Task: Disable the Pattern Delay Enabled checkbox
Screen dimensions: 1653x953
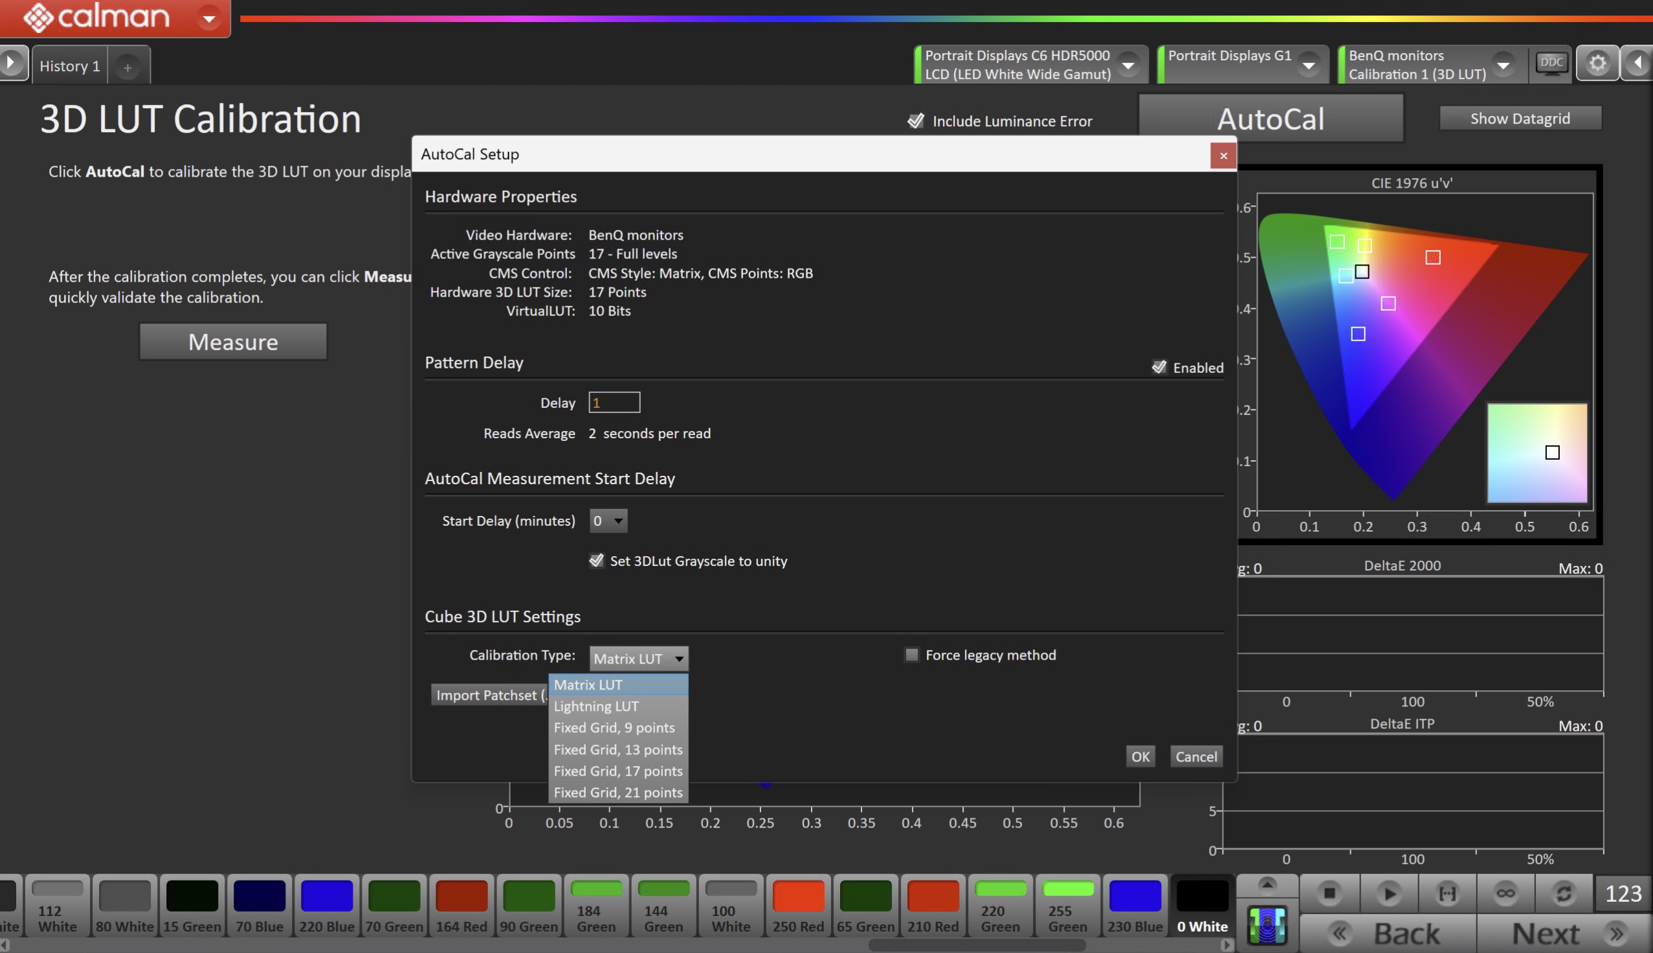Action: [1159, 367]
